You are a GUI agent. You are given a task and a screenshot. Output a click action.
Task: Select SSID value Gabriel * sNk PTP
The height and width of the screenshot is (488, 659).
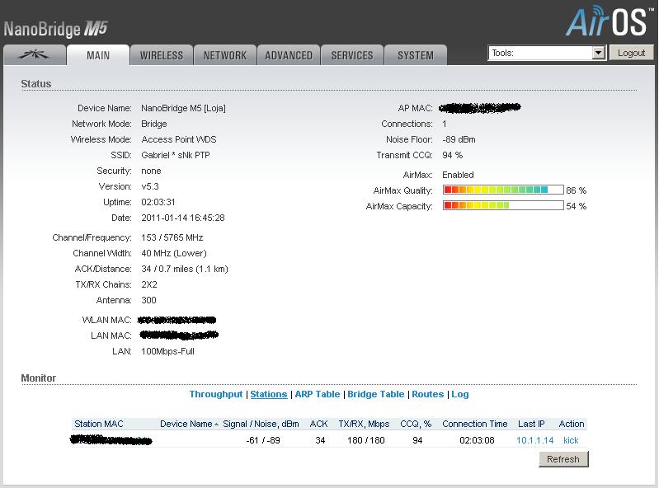click(175, 155)
